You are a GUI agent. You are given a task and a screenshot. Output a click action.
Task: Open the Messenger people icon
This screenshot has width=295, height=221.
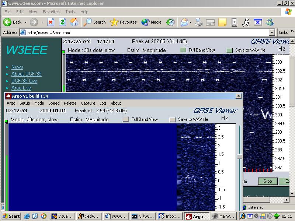click(x=270, y=22)
